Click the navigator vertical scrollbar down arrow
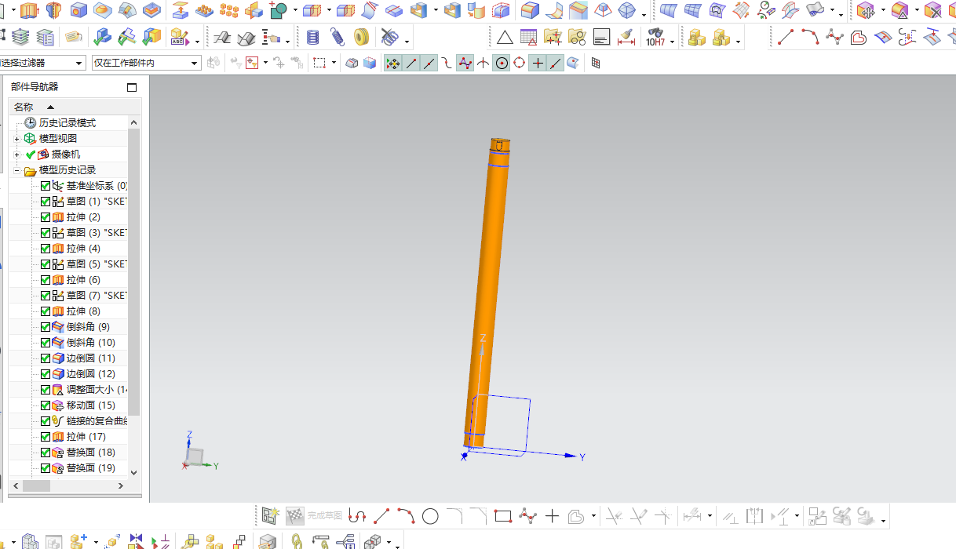The height and width of the screenshot is (549, 956). click(133, 472)
